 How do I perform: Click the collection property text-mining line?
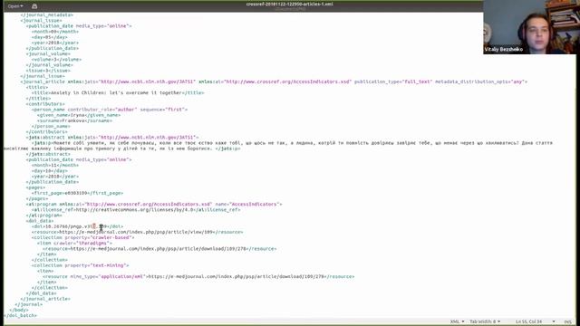81,265
